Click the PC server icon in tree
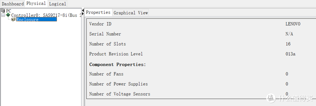 3,11
